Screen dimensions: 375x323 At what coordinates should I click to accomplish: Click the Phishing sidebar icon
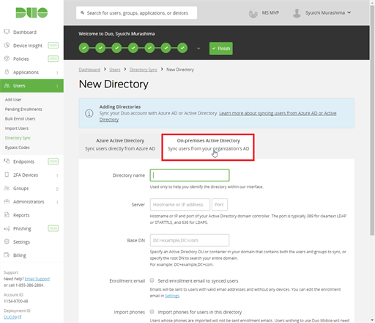coord(7,228)
